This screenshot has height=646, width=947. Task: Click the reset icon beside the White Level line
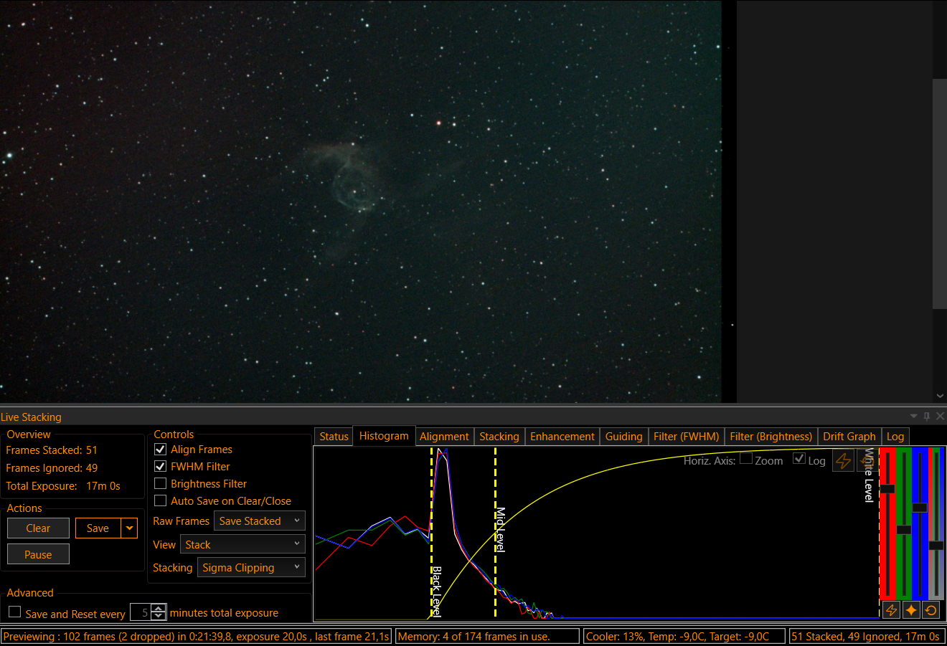tap(863, 461)
